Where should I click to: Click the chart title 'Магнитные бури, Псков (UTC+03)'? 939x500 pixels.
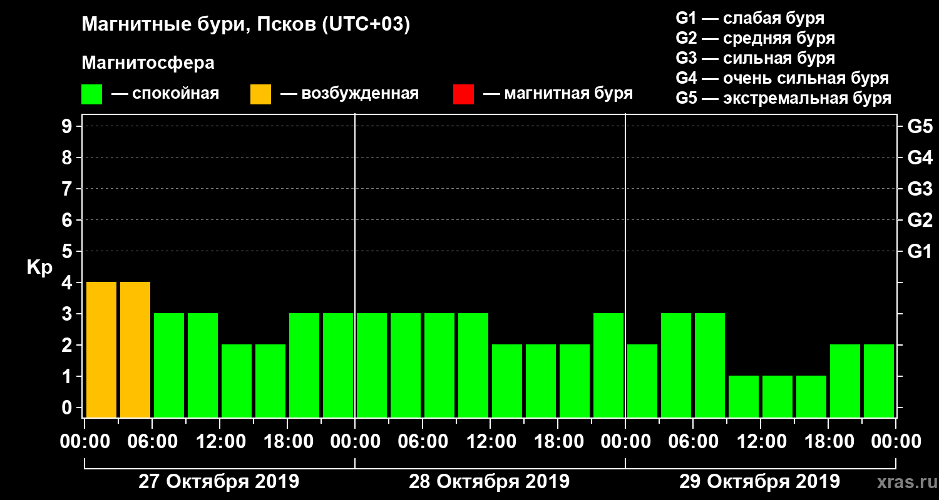point(246,25)
